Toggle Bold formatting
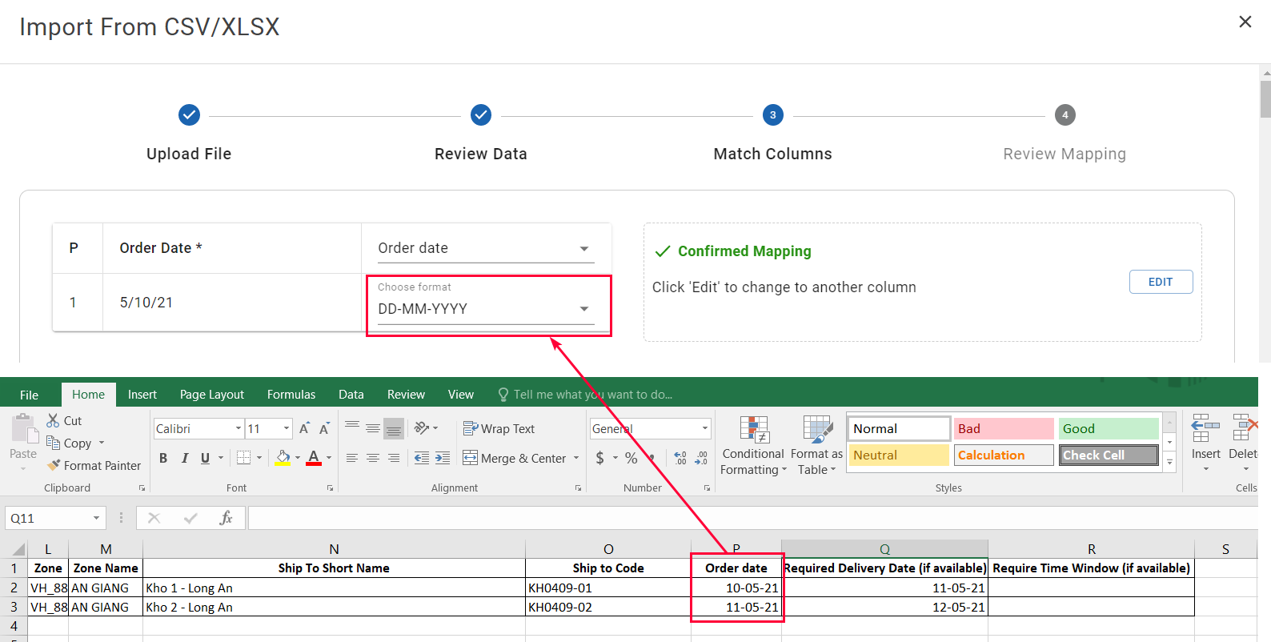 pos(163,458)
